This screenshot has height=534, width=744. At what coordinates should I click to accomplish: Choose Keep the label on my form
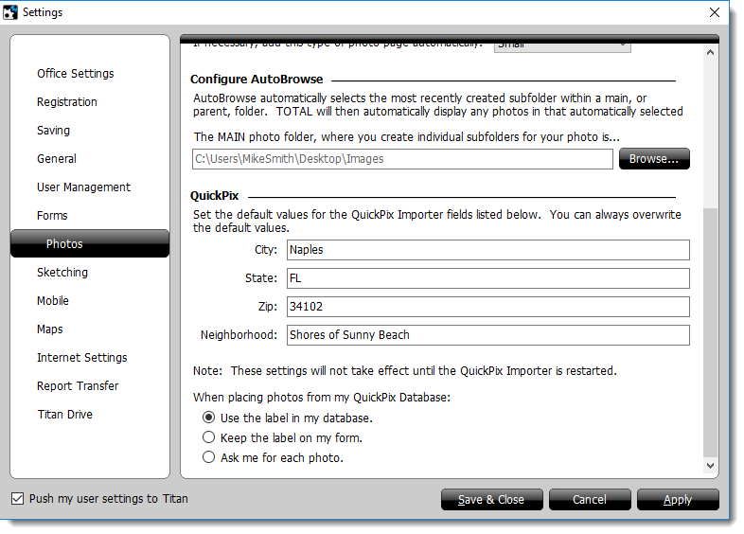coord(209,437)
